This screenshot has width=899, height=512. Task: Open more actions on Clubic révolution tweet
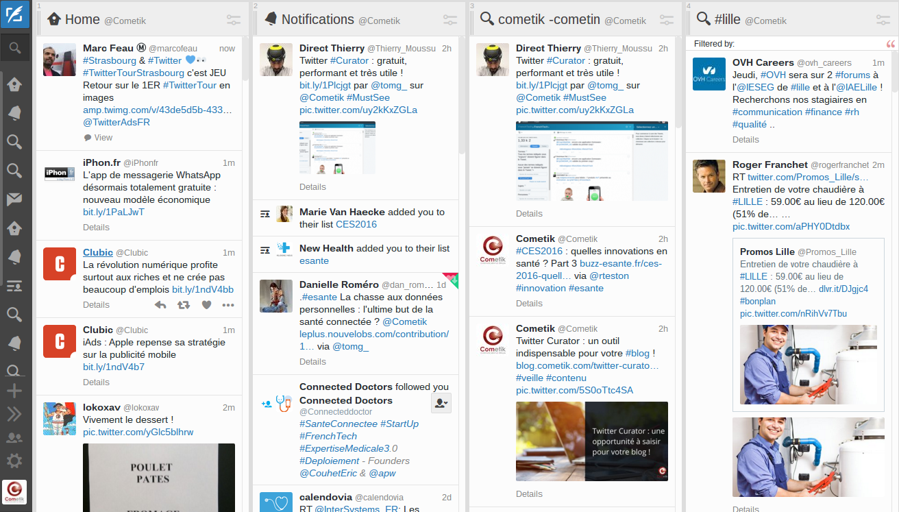228,305
